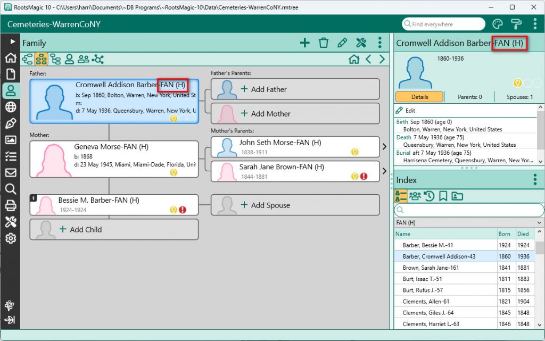The width and height of the screenshot is (545, 341).
Task: Click the Find everywhere search box
Action: pyautogui.click(x=443, y=24)
